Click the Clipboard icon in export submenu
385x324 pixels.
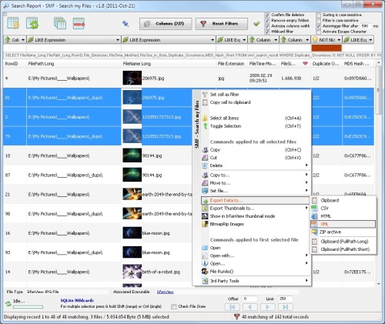314,200
